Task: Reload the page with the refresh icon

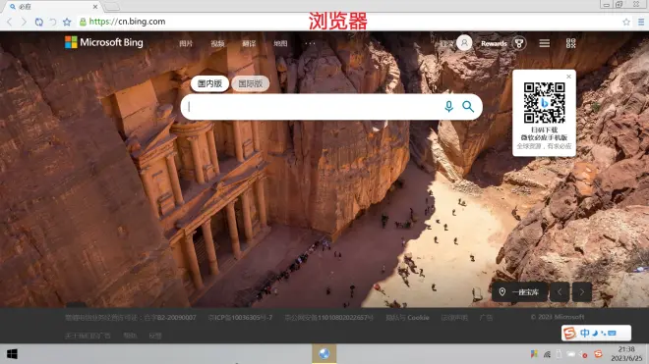Action: (x=39, y=22)
